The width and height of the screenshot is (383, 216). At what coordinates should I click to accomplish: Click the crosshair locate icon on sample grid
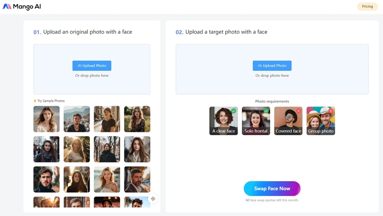[153, 199]
